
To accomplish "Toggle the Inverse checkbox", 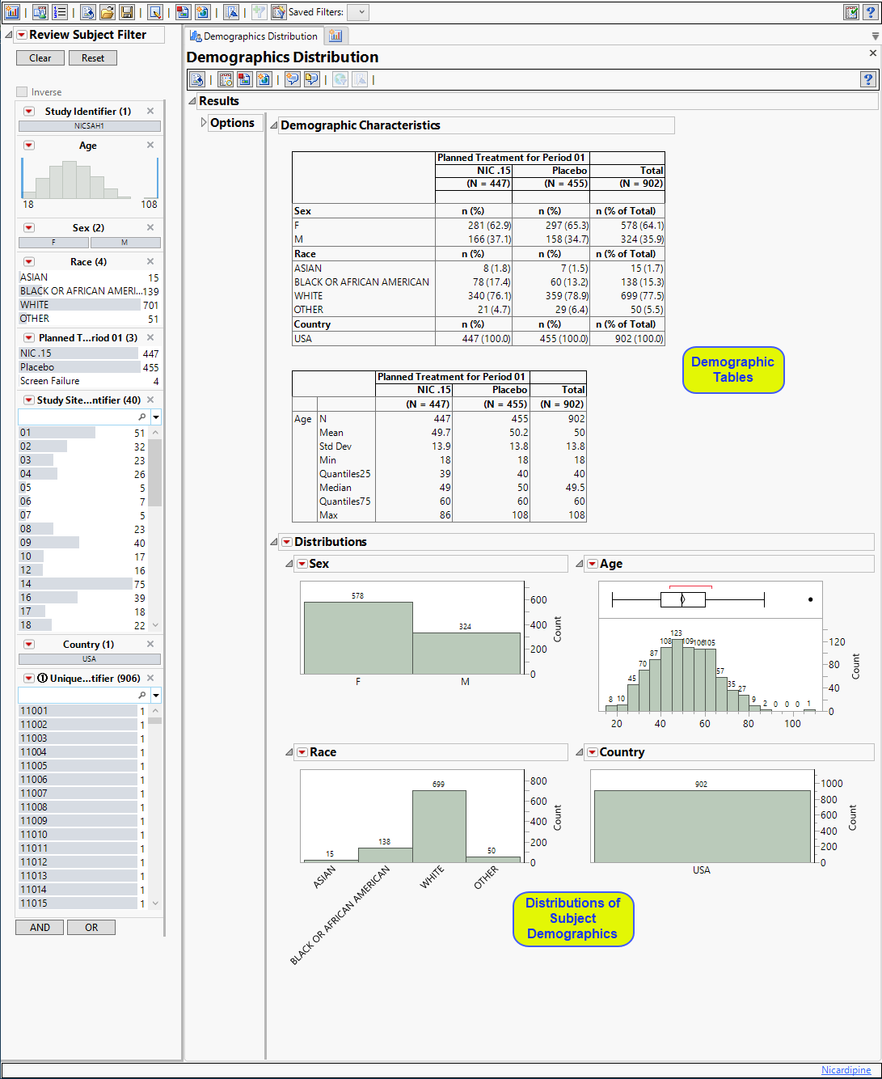I will click(x=22, y=92).
